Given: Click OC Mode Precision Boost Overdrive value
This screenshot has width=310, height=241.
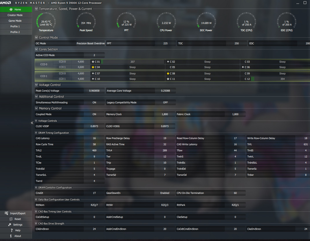Looking at the screenshot, I should pyautogui.click(x=91, y=43).
